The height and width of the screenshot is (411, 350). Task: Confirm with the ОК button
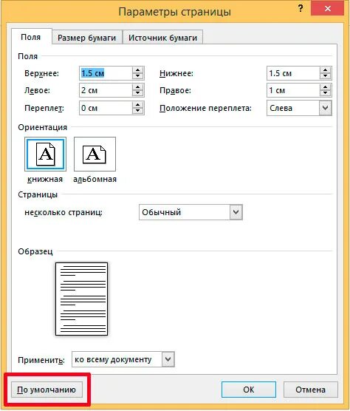pos(249,390)
